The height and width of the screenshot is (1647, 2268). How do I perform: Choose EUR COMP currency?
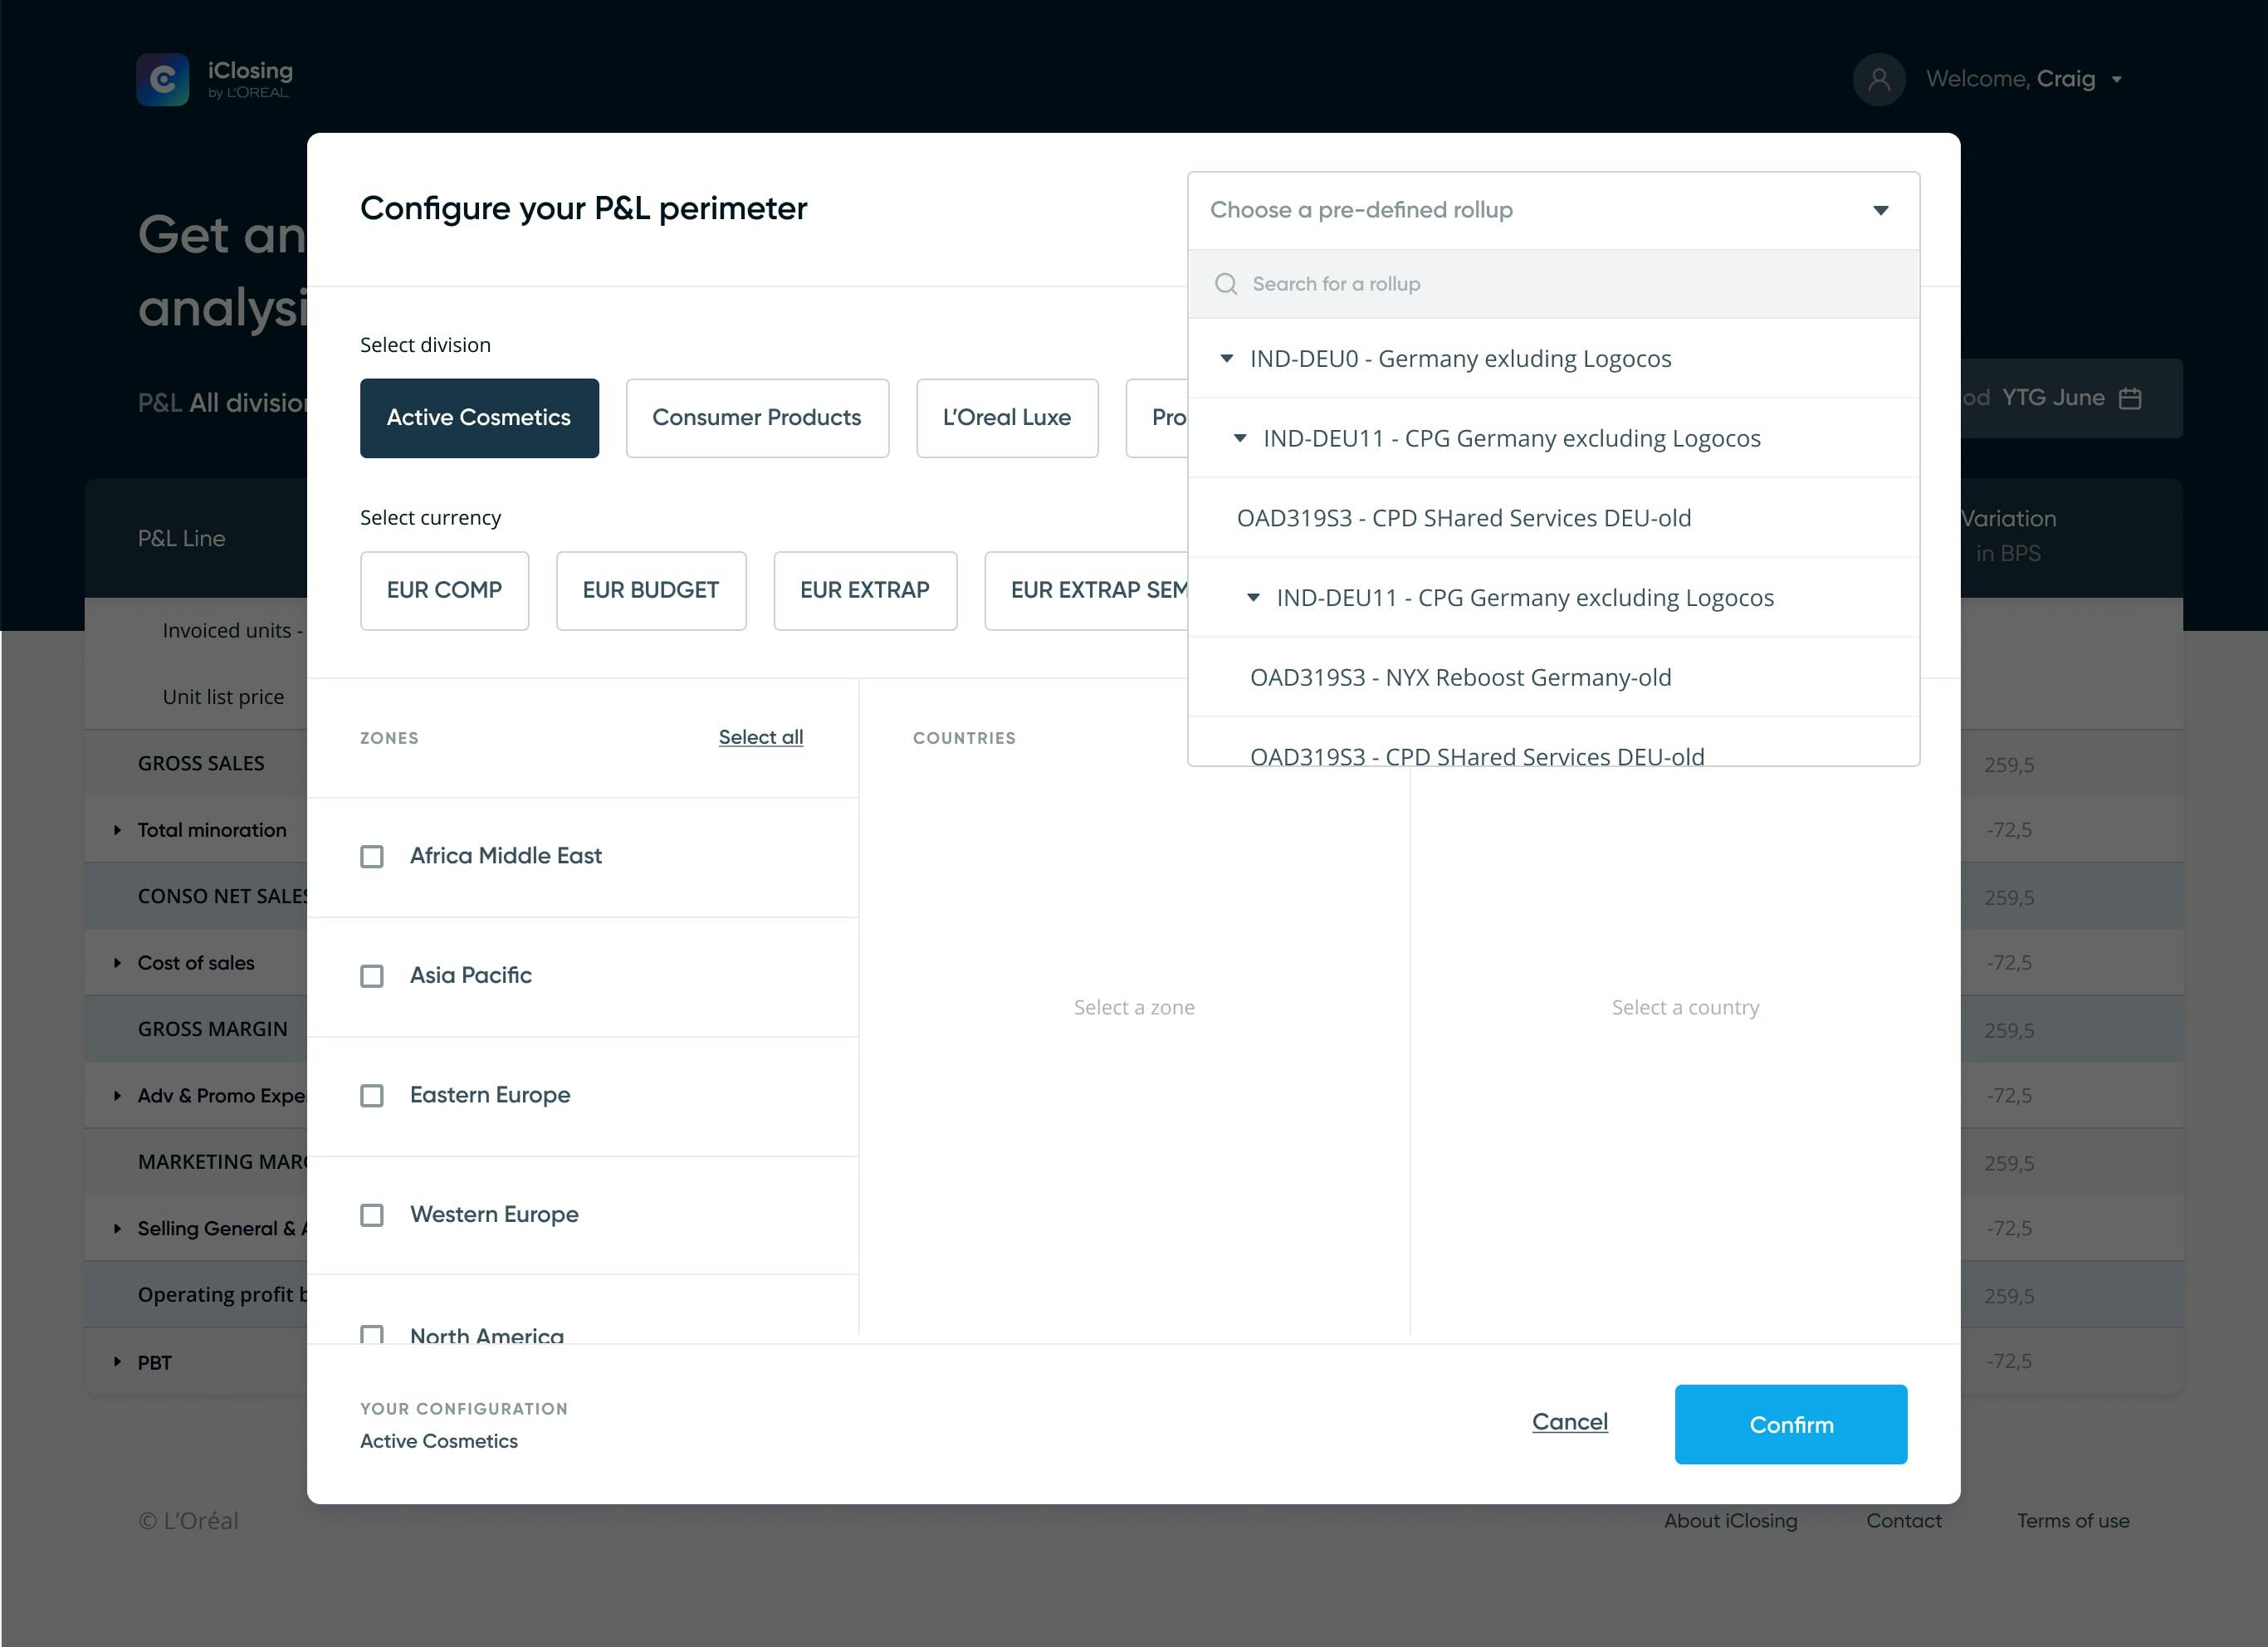(444, 591)
